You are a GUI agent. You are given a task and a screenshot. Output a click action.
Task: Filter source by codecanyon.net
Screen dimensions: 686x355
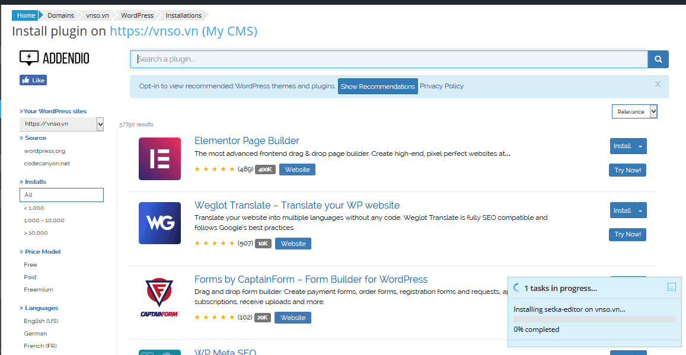pyautogui.click(x=47, y=164)
